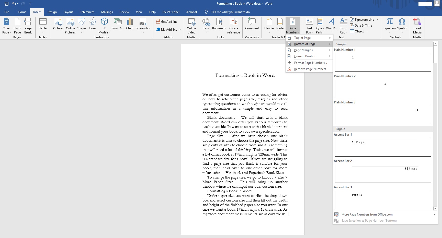The image size is (442, 238).
Task: Select the Accent Bar 1 page number style
Action: (383, 147)
